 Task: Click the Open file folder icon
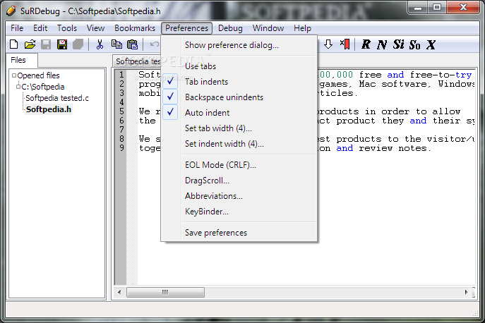click(x=30, y=44)
